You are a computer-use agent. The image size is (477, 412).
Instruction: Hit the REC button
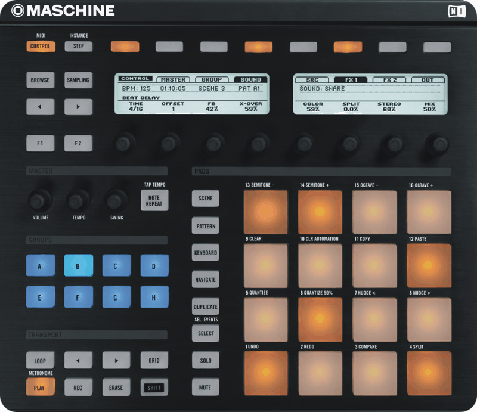[x=78, y=388]
